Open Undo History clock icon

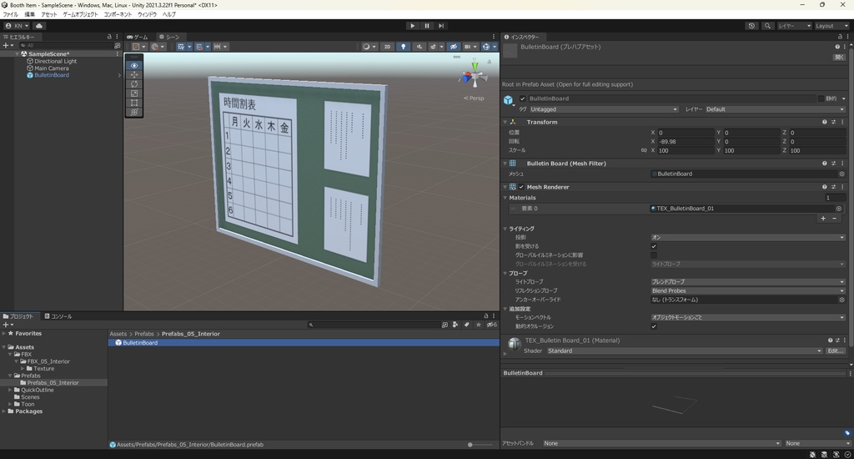coord(751,26)
